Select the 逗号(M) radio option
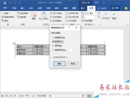The image size is (130, 98). [x=57, y=45]
